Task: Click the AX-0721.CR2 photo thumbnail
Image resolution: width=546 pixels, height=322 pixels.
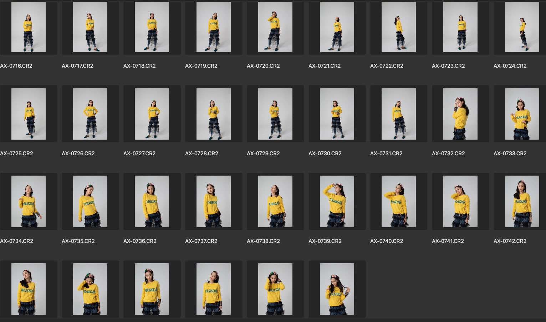Action: [x=337, y=27]
